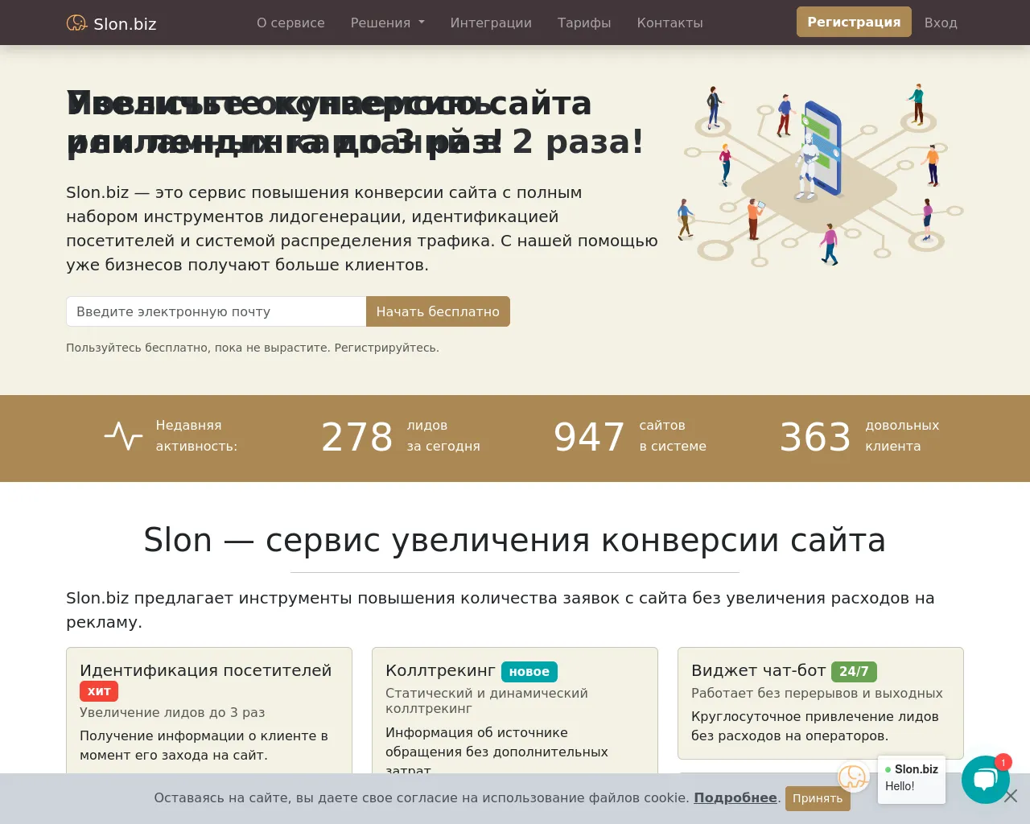The width and height of the screenshot is (1030, 824).
Task: Click the "Регистрация" button
Action: tap(854, 22)
